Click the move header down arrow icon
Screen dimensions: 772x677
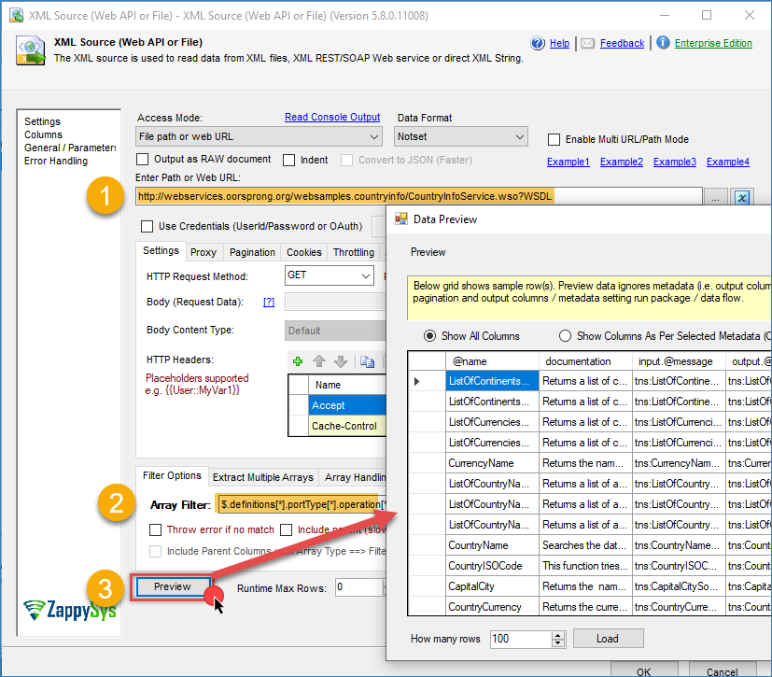pyautogui.click(x=340, y=361)
